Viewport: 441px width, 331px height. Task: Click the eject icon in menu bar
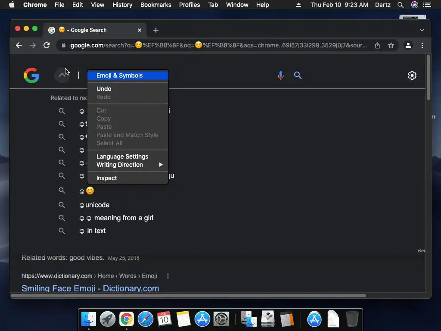click(299, 5)
